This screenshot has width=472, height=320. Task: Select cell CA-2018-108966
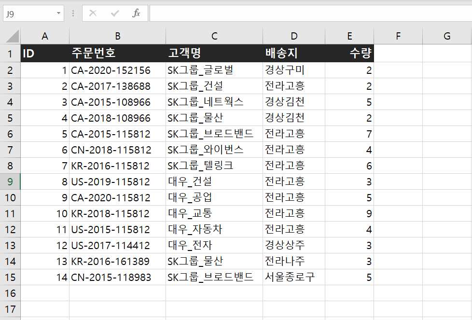[118, 118]
